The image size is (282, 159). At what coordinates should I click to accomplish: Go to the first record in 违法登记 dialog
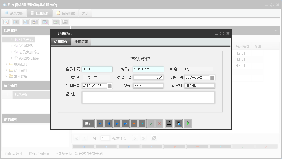pyautogui.click(x=100, y=123)
